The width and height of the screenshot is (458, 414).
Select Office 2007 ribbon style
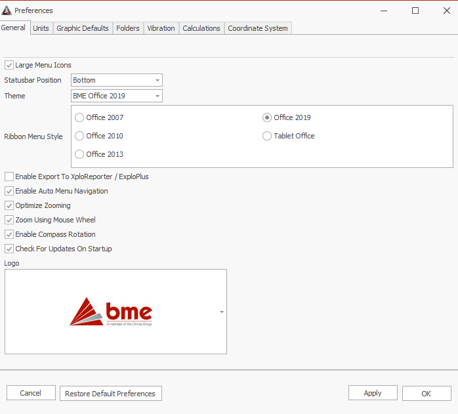coord(79,118)
